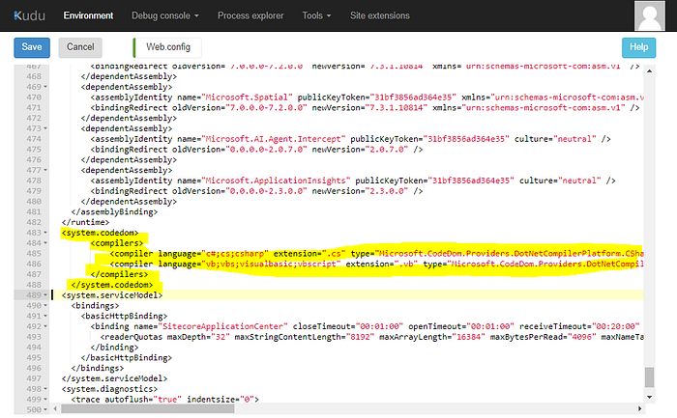Click the autoflush "true" value
The width and height of the screenshot is (677, 418).
[x=167, y=400]
